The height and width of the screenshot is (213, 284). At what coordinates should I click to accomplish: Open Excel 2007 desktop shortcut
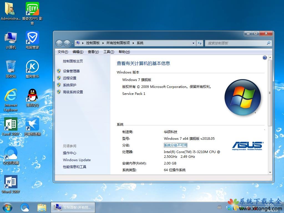click(x=11, y=127)
